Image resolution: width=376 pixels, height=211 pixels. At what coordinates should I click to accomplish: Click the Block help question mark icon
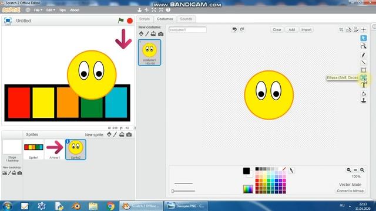coord(168,10)
